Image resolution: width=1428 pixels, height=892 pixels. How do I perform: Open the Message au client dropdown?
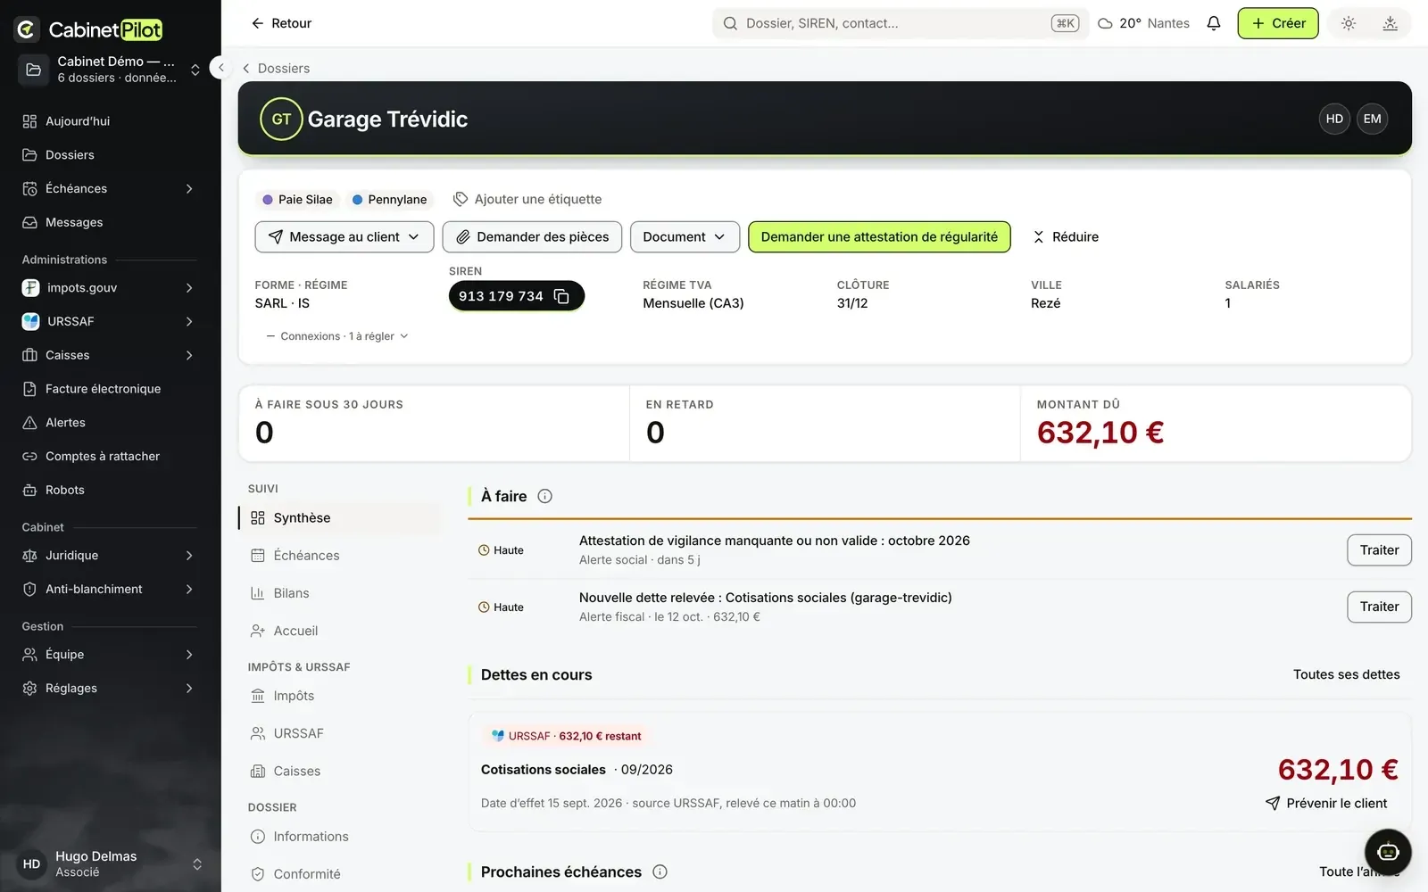coord(344,236)
